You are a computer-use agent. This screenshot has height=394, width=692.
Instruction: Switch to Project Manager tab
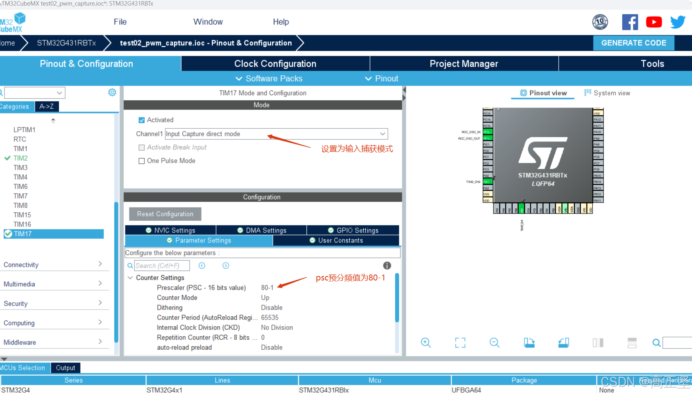[x=464, y=64]
